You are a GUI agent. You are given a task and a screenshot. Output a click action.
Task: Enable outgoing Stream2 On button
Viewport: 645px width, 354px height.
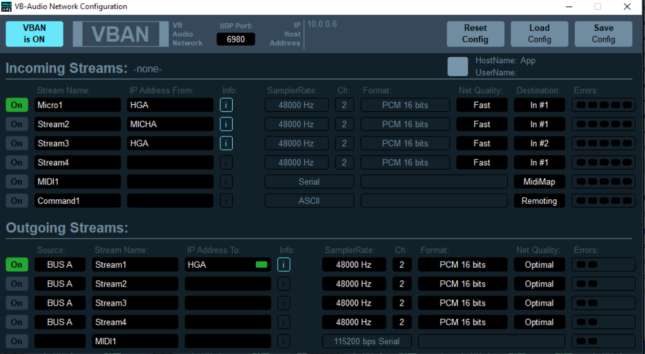[x=17, y=284]
